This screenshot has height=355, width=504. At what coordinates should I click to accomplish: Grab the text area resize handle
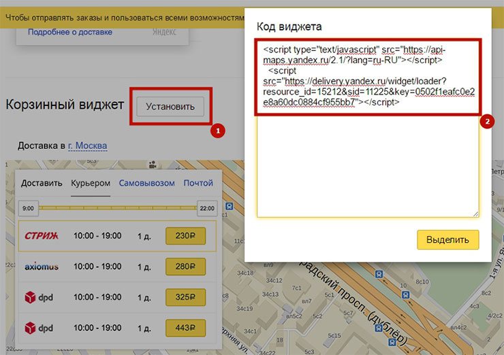pos(475,214)
